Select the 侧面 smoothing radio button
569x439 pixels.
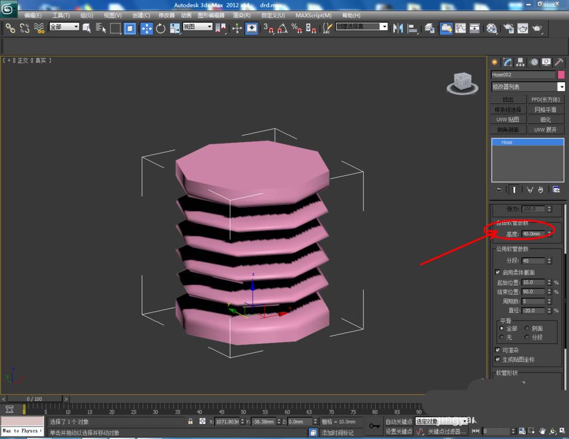click(x=527, y=328)
